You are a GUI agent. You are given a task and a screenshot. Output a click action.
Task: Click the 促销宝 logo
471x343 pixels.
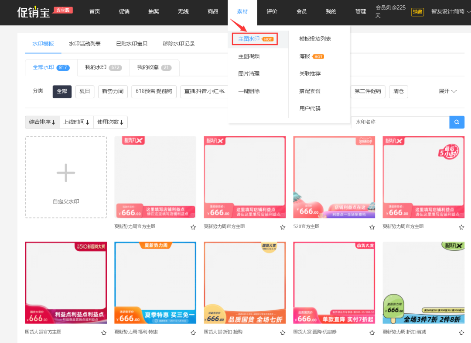point(34,12)
